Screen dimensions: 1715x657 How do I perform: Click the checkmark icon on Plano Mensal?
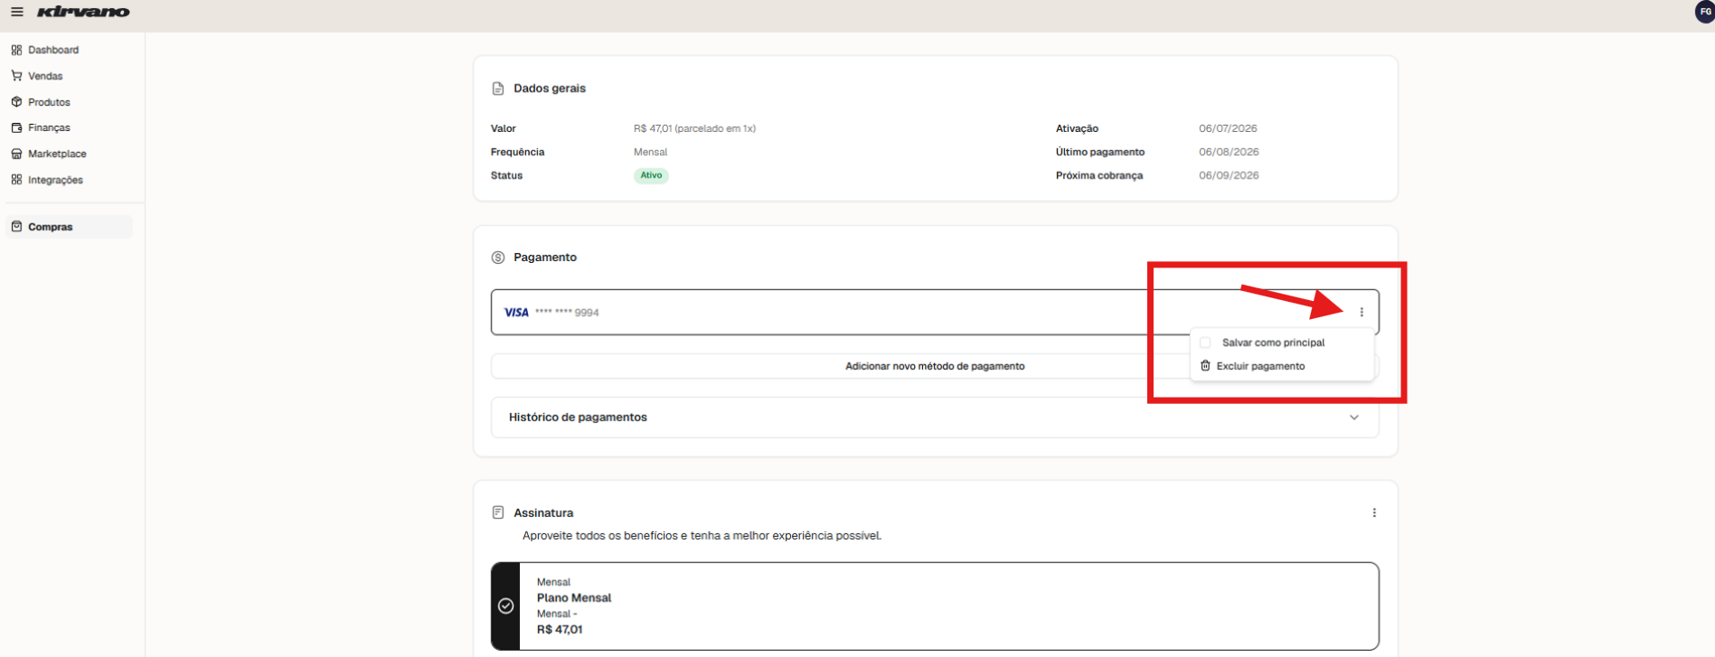click(506, 606)
